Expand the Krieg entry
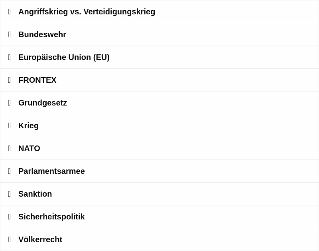319x251 pixels. (159, 125)
